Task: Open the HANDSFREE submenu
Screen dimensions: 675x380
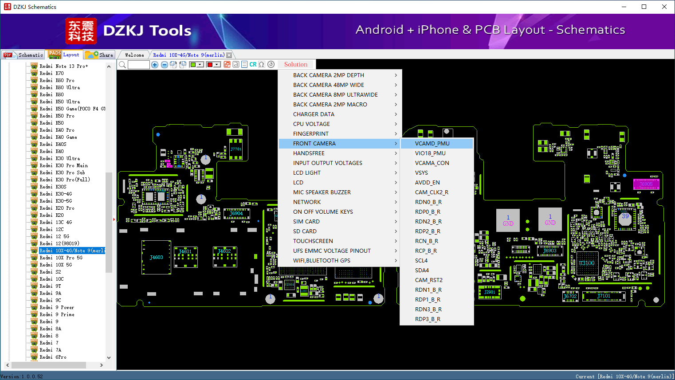Action: click(340, 153)
